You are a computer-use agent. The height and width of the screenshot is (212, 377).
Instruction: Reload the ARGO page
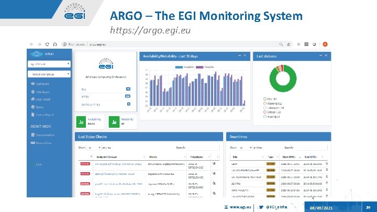click(47, 44)
